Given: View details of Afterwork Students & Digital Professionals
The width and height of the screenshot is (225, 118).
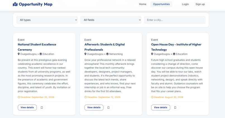Looking at the screenshot, I should (x=94, y=107).
